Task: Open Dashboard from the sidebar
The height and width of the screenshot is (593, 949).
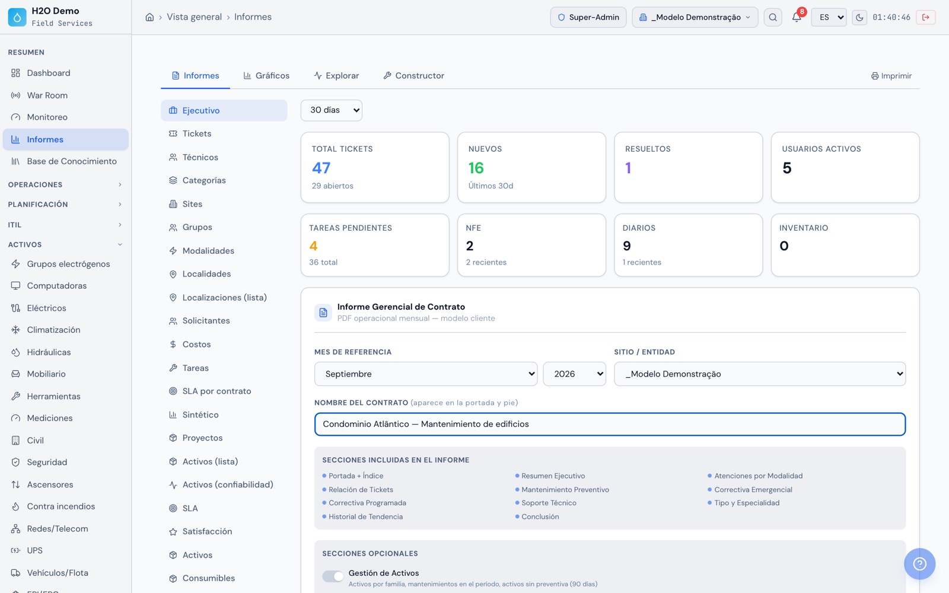Action: [66, 73]
